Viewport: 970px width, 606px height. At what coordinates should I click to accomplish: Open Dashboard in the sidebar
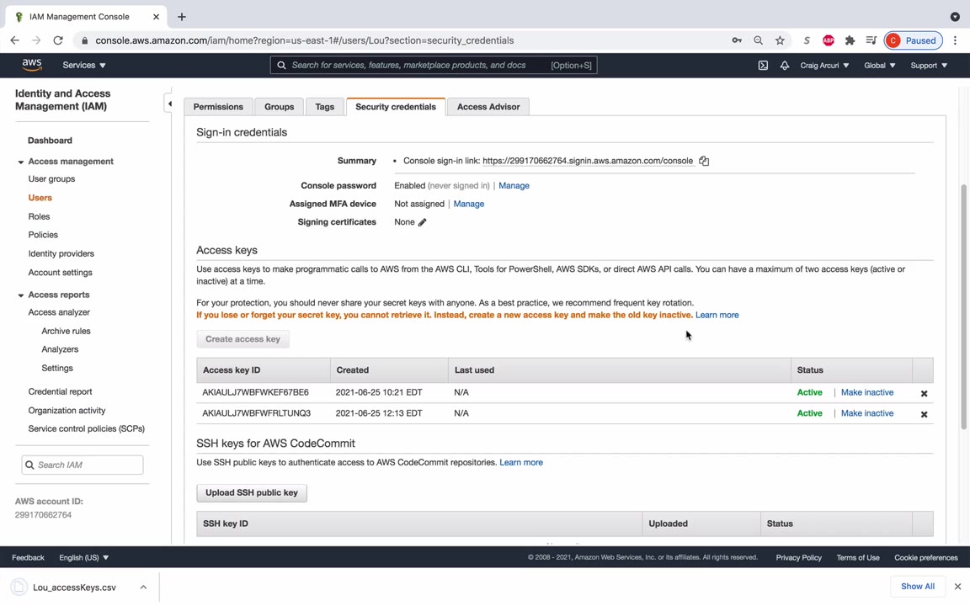(51, 141)
